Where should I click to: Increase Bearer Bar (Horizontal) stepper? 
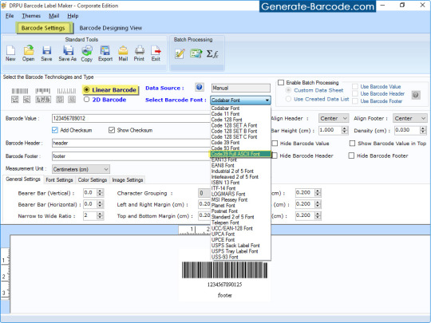pyautogui.click(x=101, y=202)
